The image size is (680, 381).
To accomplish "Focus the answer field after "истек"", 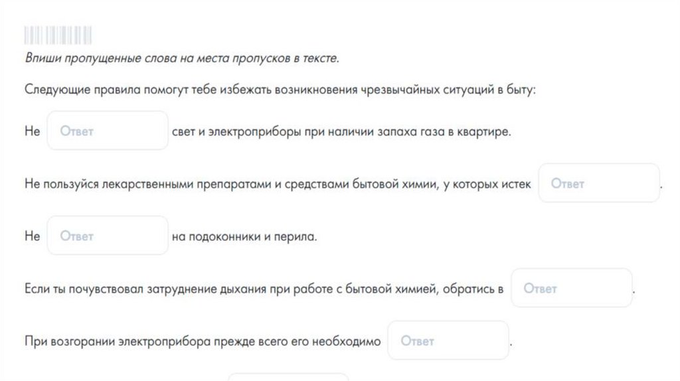I will pos(599,183).
